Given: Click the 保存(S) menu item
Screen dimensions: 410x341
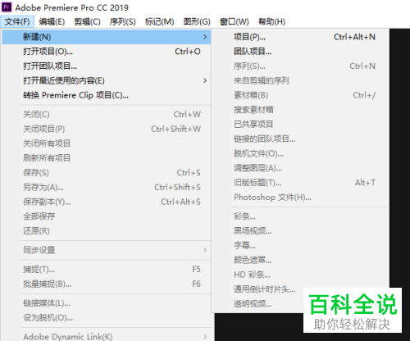Looking at the screenshot, I should [107, 172].
